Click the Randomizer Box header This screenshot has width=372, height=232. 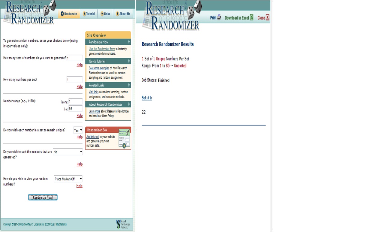click(101, 130)
